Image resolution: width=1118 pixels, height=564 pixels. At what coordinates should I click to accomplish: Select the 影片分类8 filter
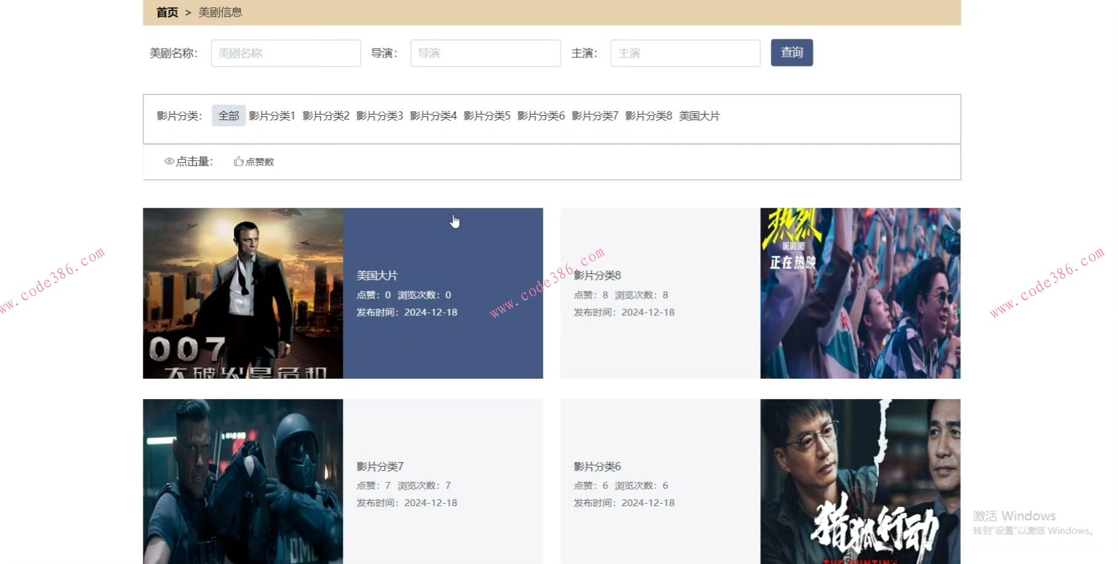(648, 115)
